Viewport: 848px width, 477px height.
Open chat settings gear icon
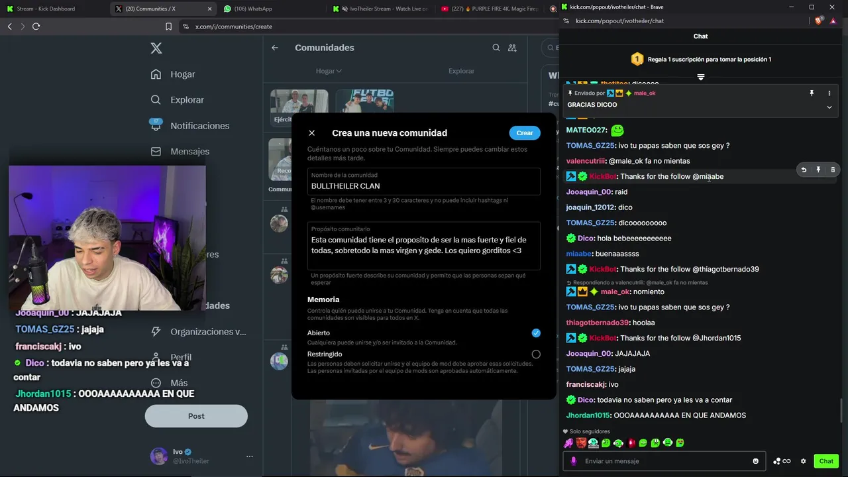click(x=804, y=461)
